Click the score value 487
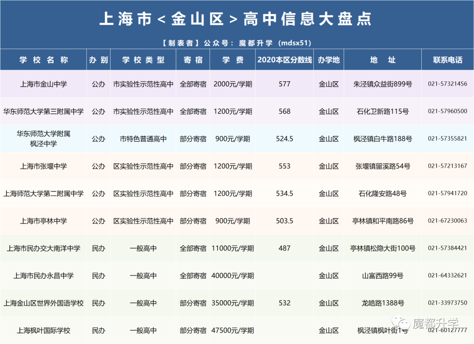The image size is (474, 344). tap(284, 248)
